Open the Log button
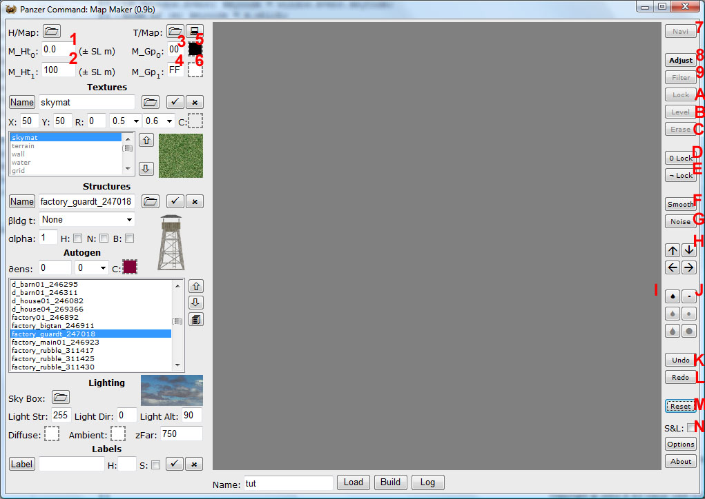Screen dimensions: 705x499 pos(427,482)
